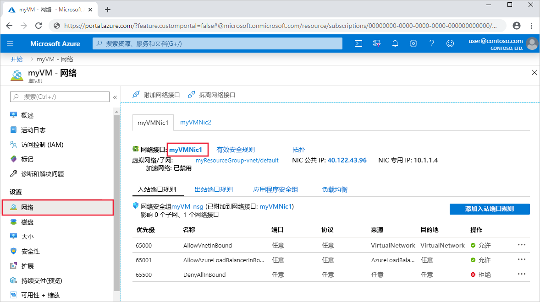The width and height of the screenshot is (540, 302).
Task: Open feedback smiley icon
Action: pos(450,43)
